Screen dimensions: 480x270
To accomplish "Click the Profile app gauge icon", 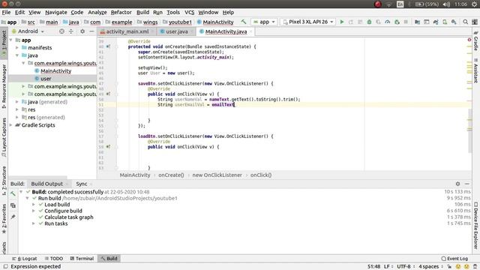I will click(x=388, y=22).
